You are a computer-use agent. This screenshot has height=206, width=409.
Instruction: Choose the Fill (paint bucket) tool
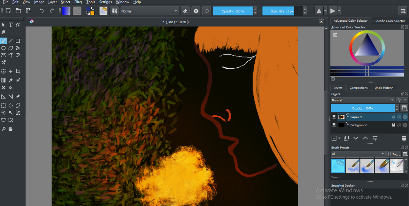click(11, 88)
